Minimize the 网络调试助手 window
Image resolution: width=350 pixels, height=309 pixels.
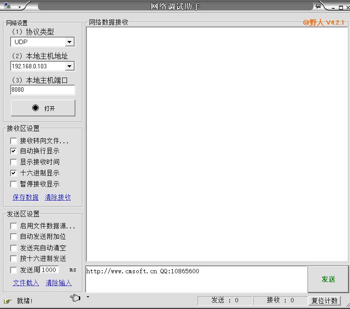coord(333,8)
